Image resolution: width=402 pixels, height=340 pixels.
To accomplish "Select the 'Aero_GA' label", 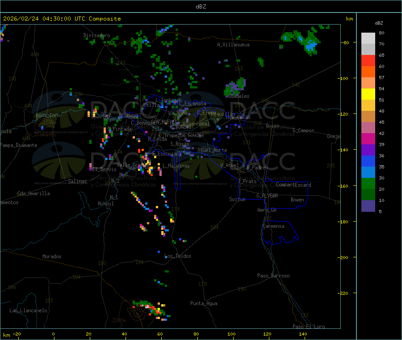I will (x=267, y=210).
